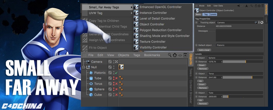The image size is (273, 110).
Task: Click the Enhanced OpenGL Controller cow icon
Action: [x=136, y=7]
